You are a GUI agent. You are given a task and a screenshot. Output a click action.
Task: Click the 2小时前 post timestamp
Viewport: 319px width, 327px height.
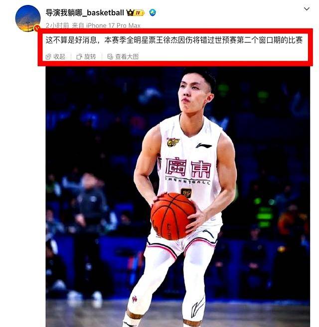click(57, 25)
